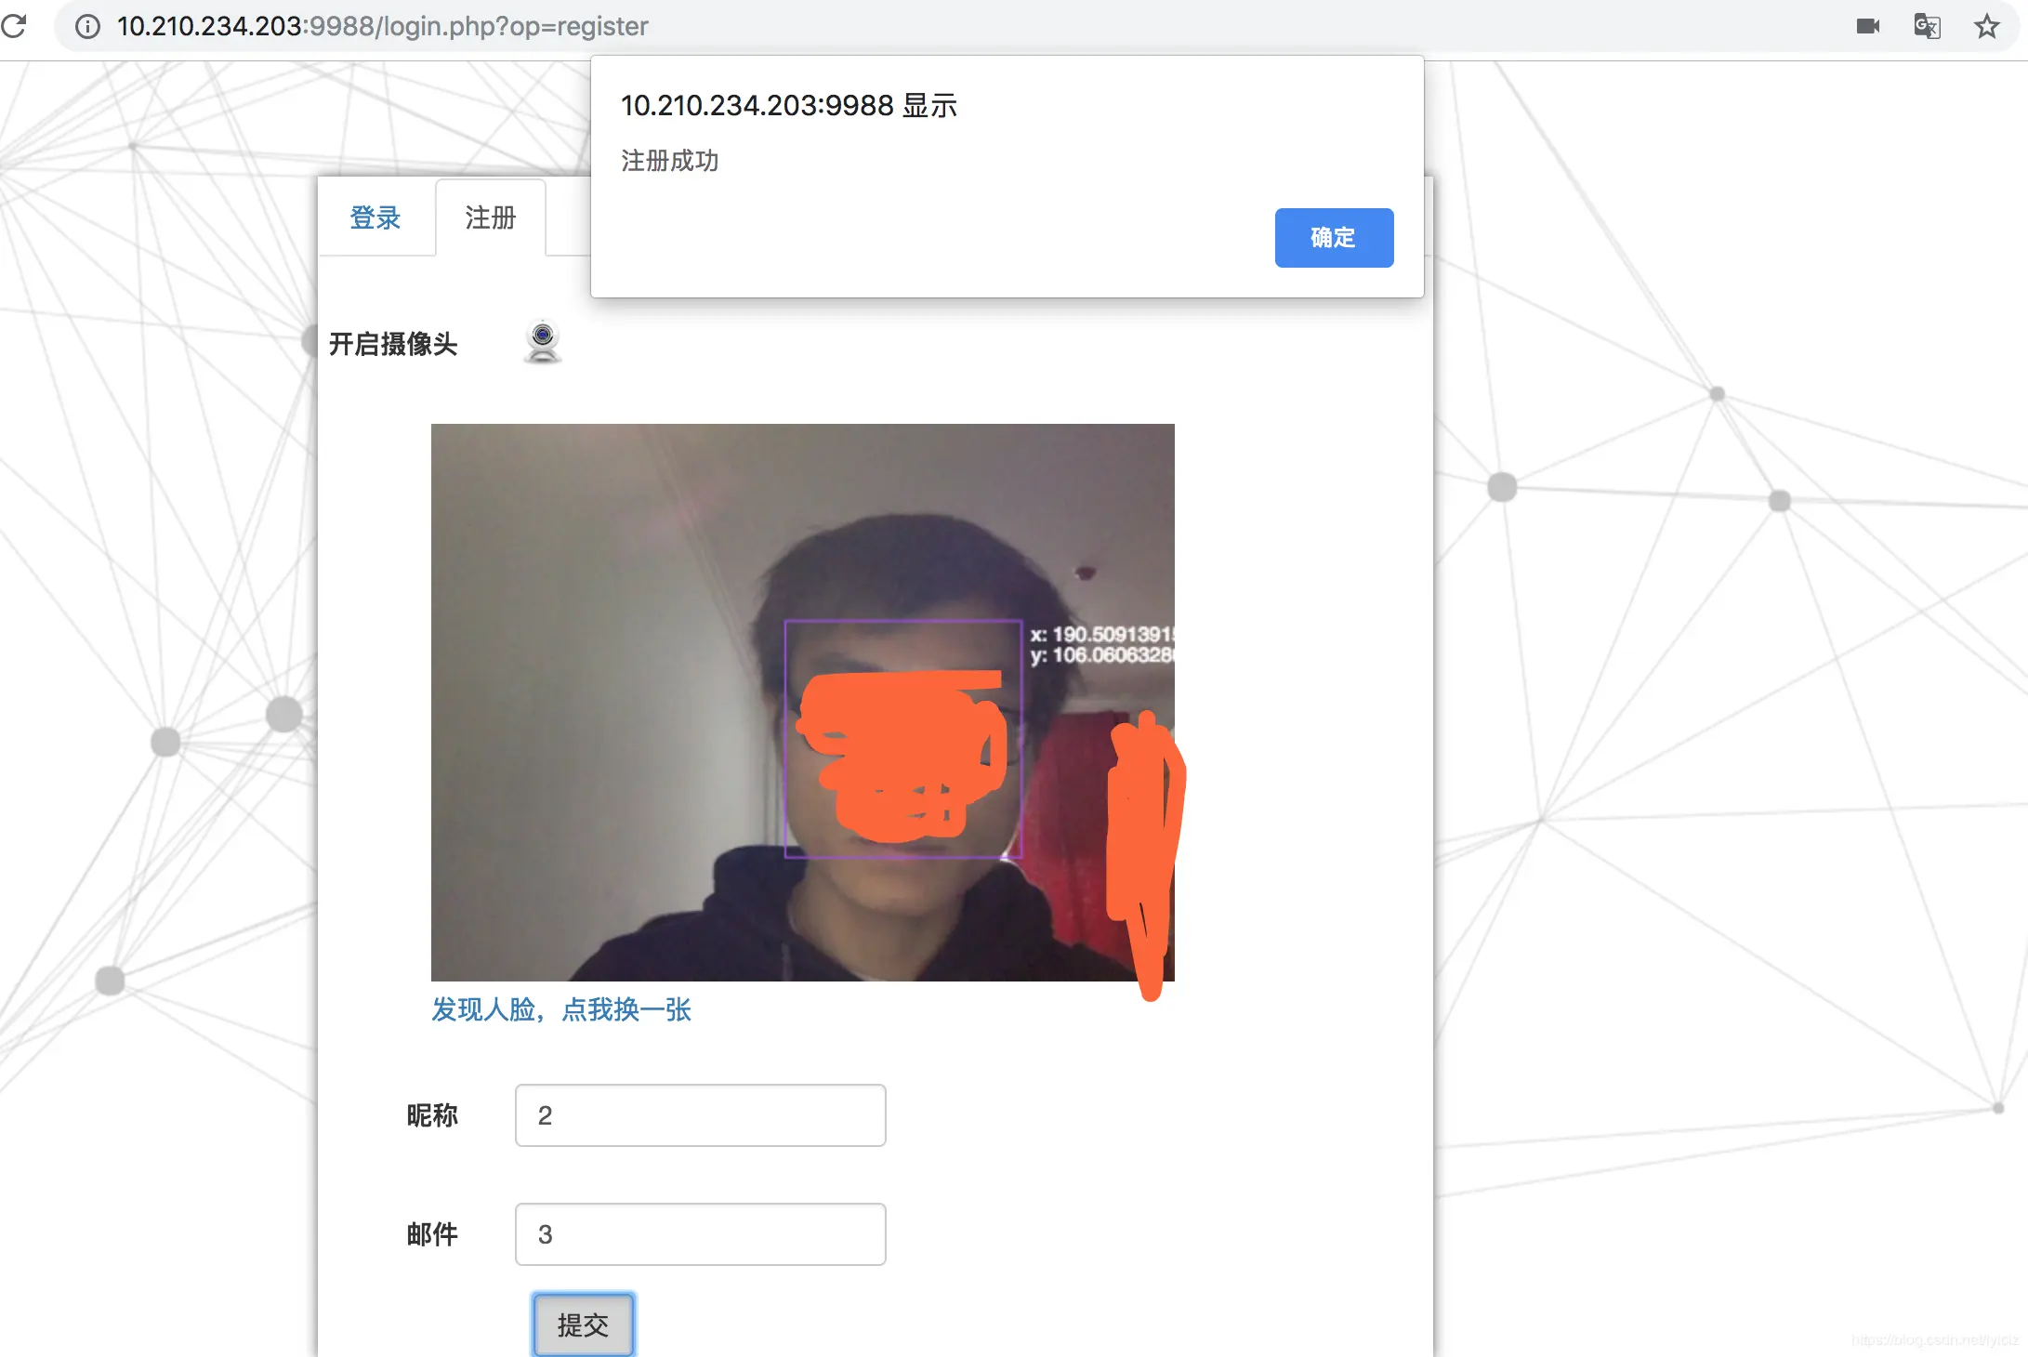Image resolution: width=2028 pixels, height=1357 pixels.
Task: Focus the 邮件 input field
Action: 699,1233
